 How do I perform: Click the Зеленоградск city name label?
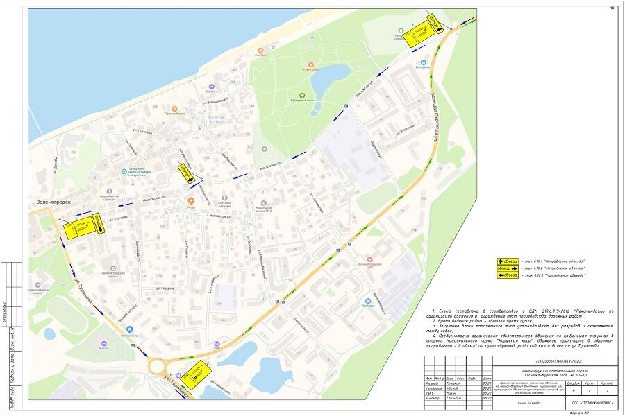coord(51,203)
